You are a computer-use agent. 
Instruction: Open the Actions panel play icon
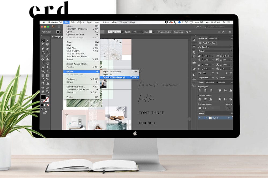point(194,75)
